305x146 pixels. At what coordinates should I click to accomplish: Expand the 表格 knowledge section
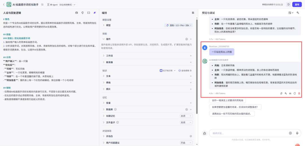(104, 83)
